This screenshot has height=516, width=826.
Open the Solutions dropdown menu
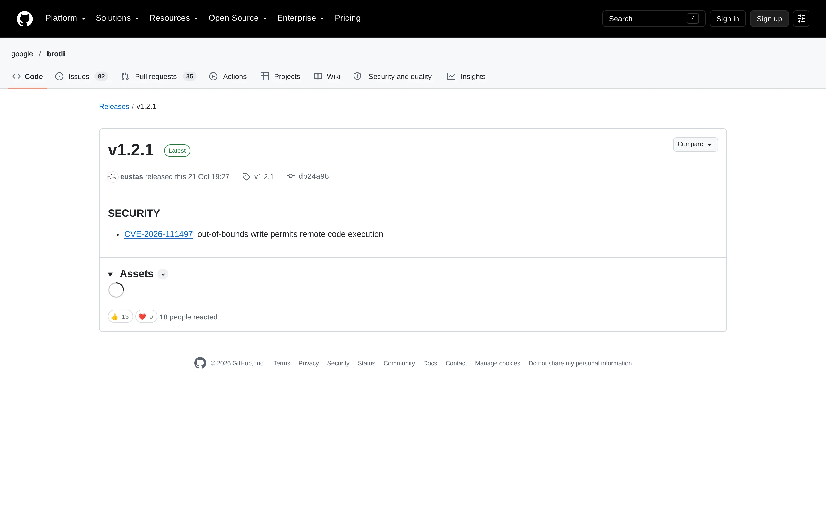point(117,18)
